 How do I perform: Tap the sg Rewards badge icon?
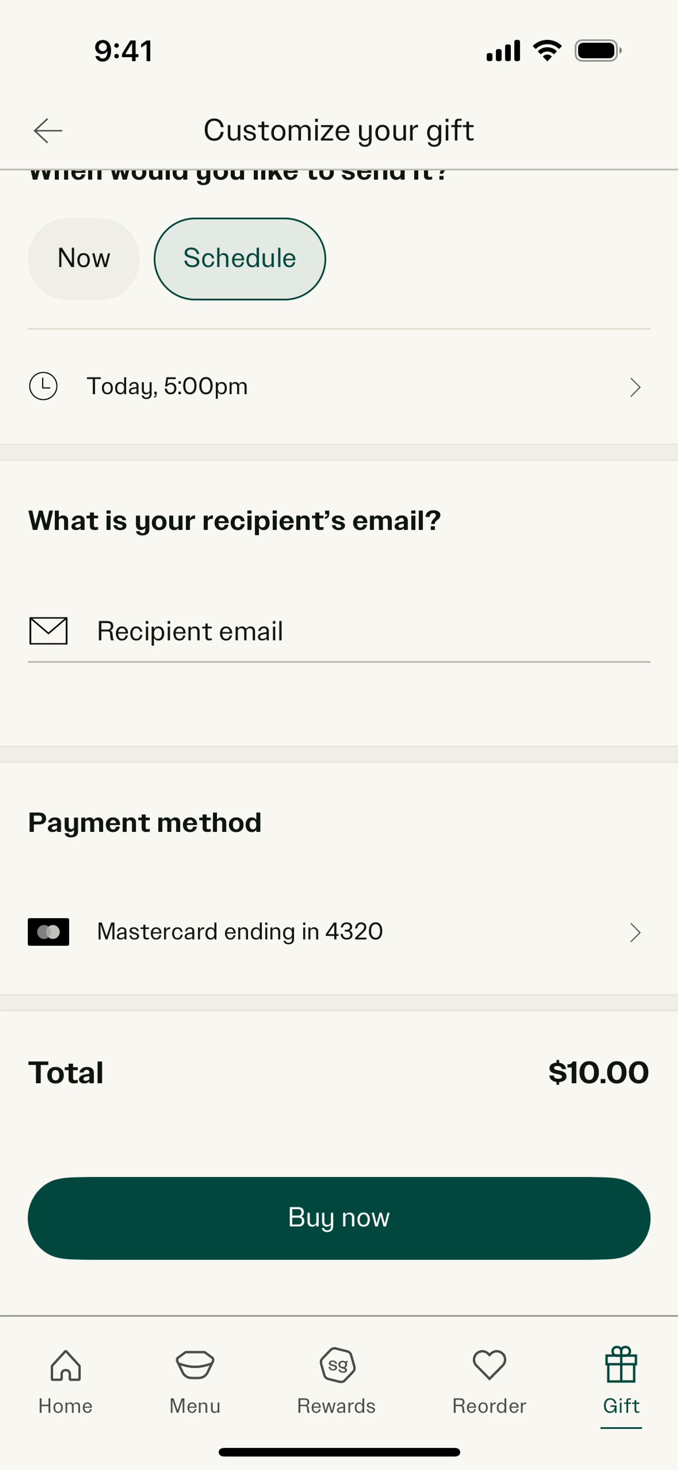click(337, 1365)
